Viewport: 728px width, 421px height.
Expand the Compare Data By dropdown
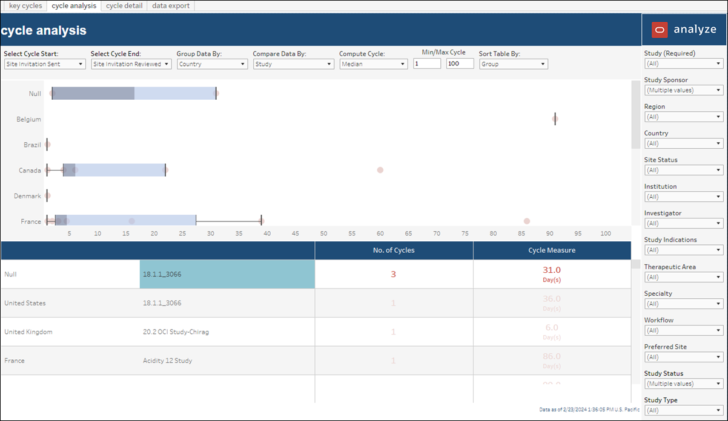coord(293,64)
